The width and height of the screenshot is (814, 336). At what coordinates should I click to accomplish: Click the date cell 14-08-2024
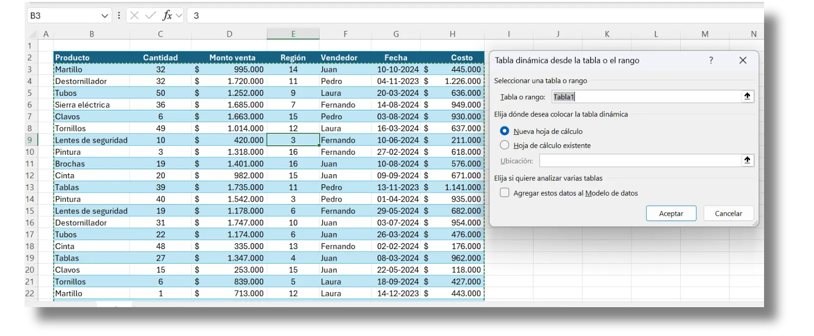pos(396,105)
